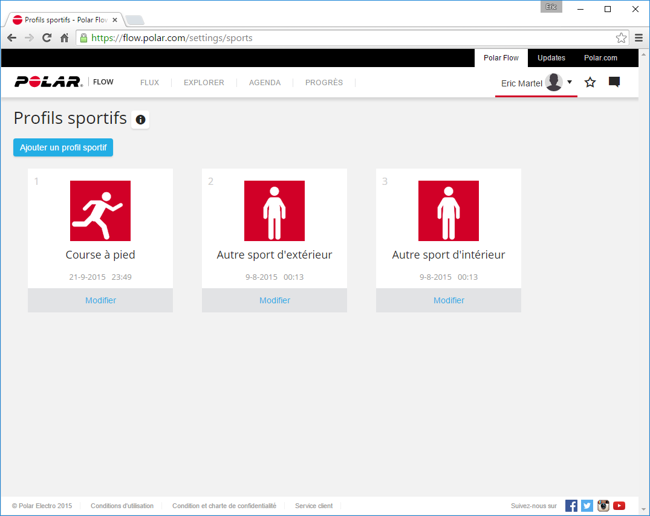Open the info icon beside Profils sportifs
The image size is (650, 516).
click(140, 120)
